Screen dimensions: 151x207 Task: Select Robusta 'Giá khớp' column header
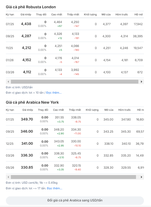[26, 14]
